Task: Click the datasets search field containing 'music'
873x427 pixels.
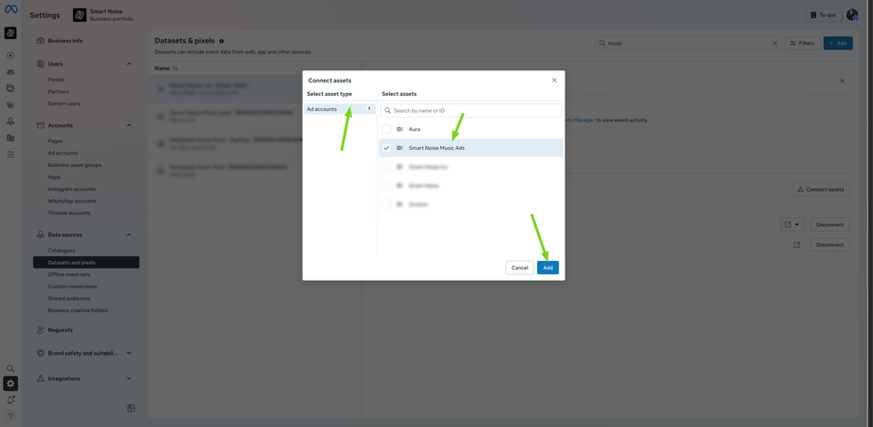Action: click(x=688, y=43)
